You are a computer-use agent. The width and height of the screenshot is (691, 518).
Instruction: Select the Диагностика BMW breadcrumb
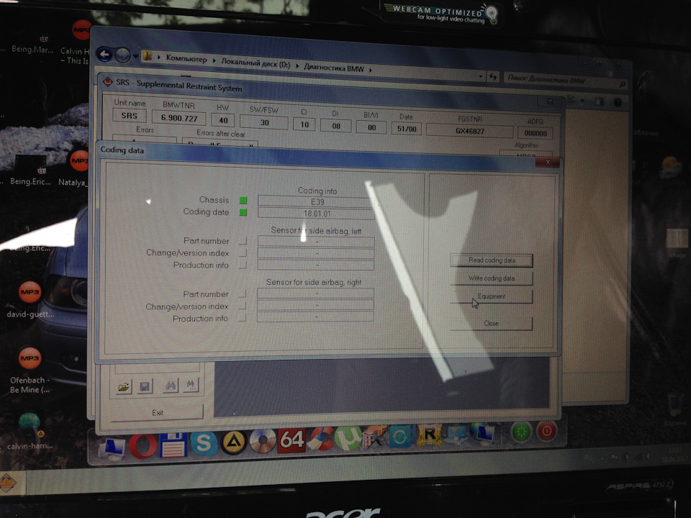(334, 68)
